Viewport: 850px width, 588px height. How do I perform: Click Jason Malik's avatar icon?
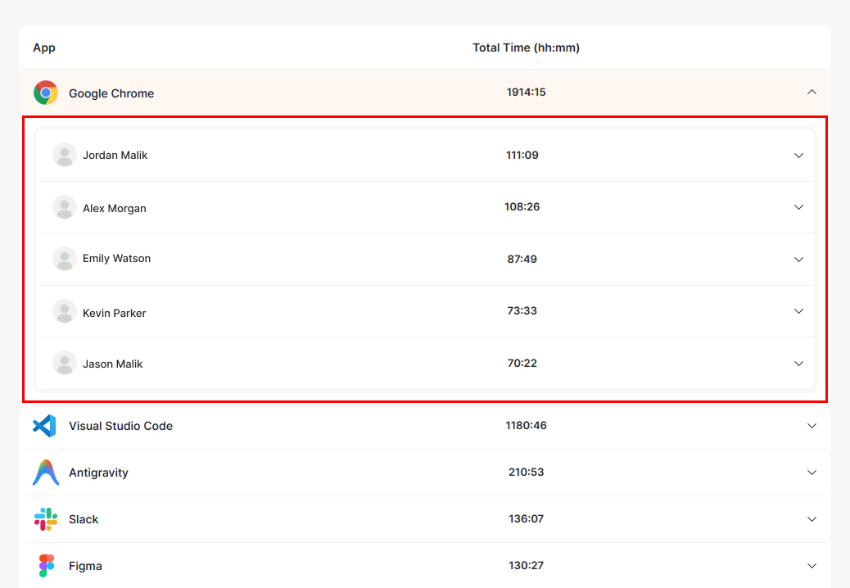[x=65, y=363]
